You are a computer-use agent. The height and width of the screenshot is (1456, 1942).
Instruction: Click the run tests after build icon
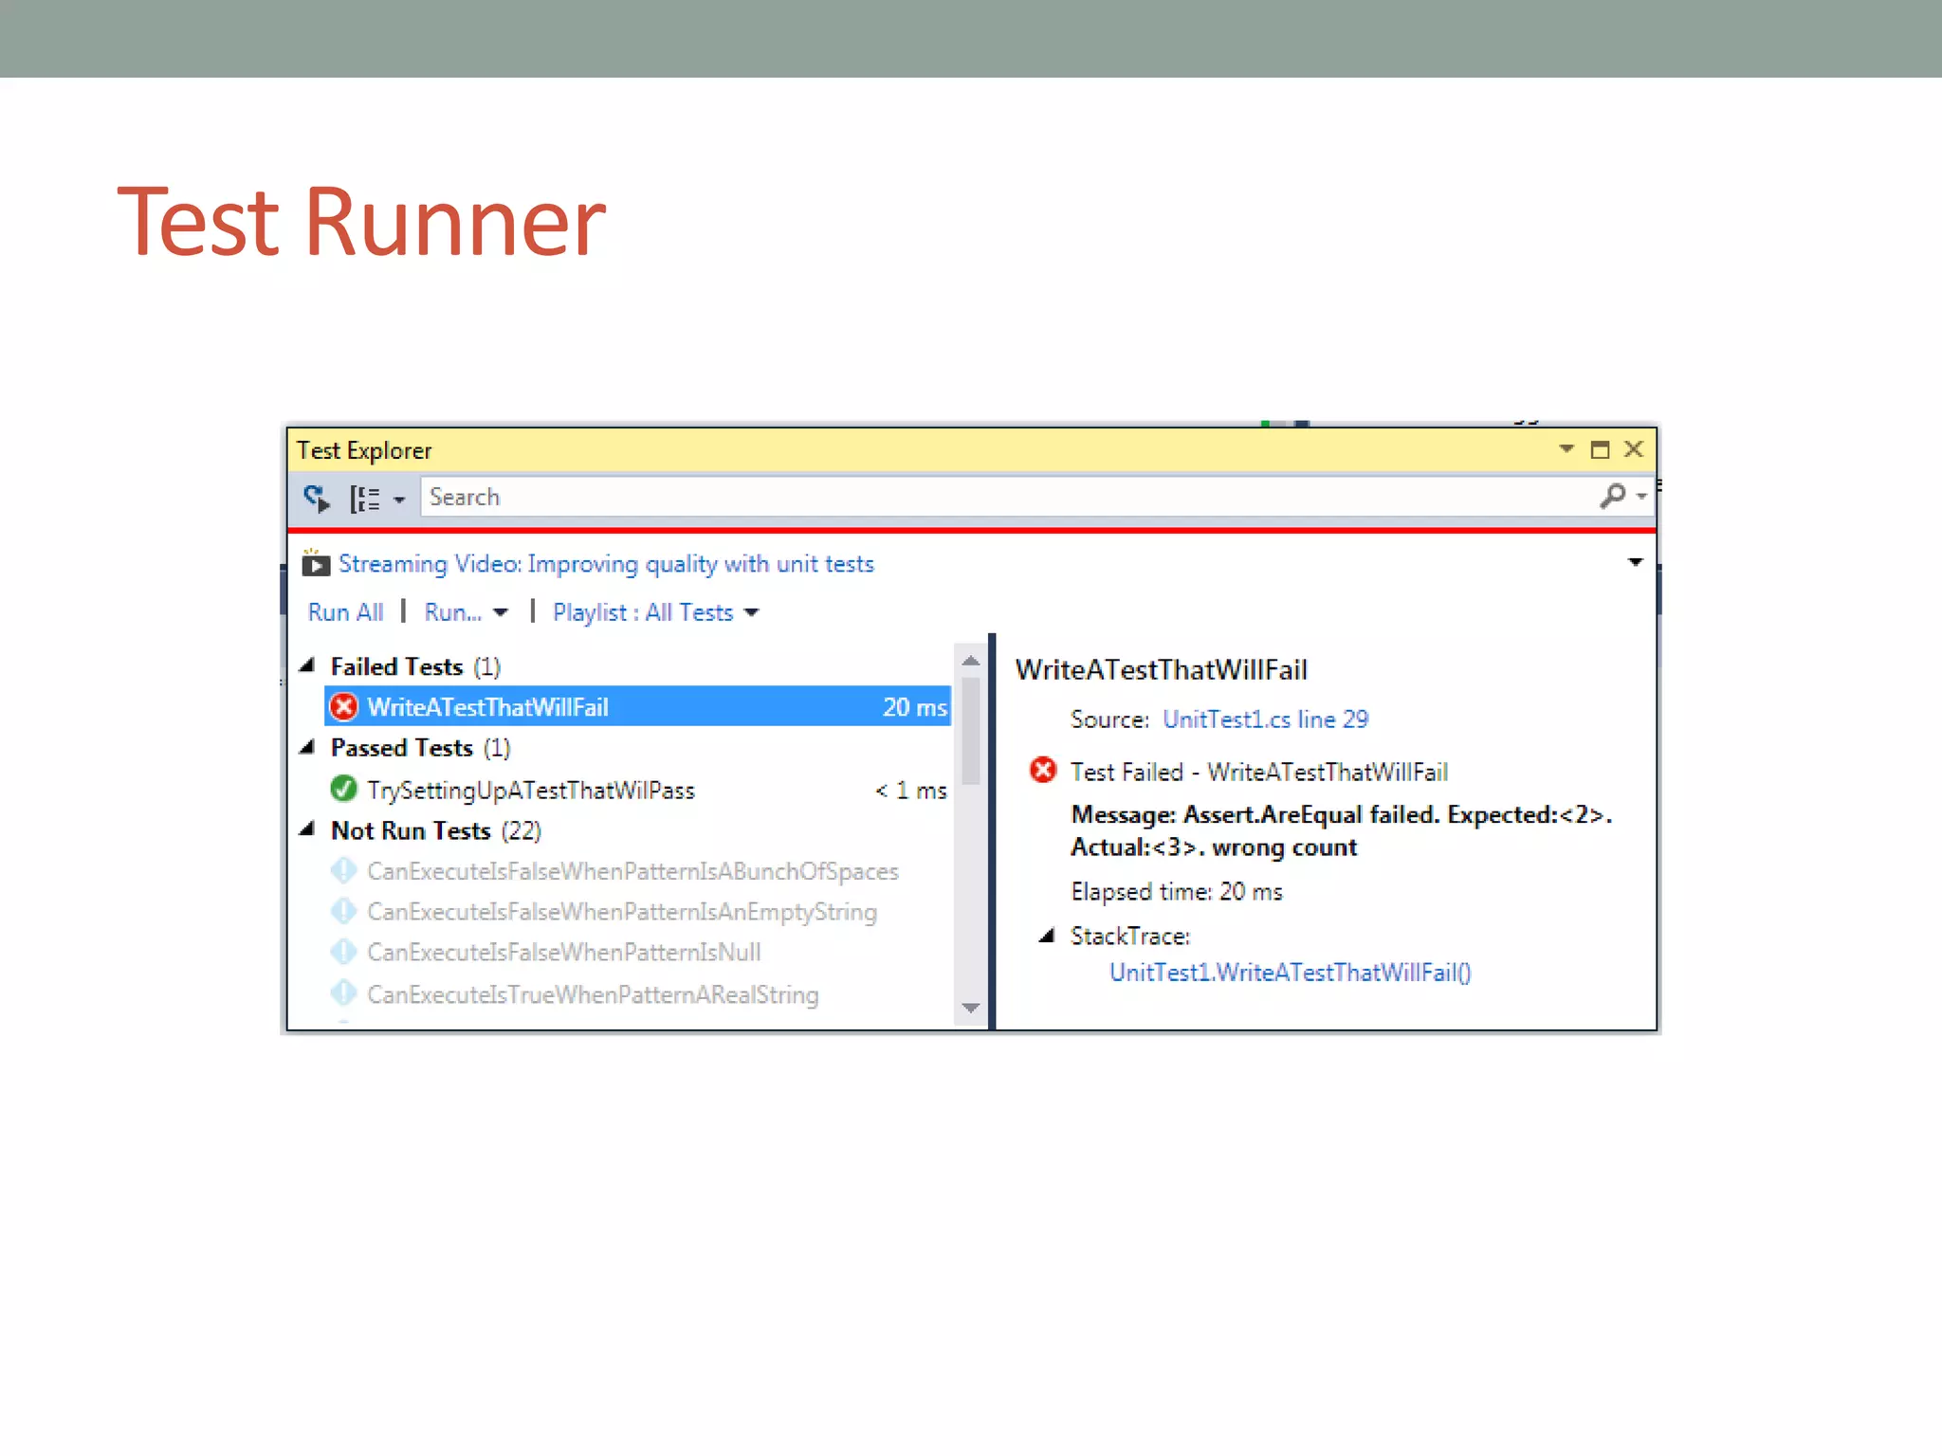tap(317, 498)
